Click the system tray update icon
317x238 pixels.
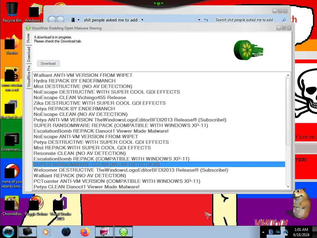coord(286,232)
